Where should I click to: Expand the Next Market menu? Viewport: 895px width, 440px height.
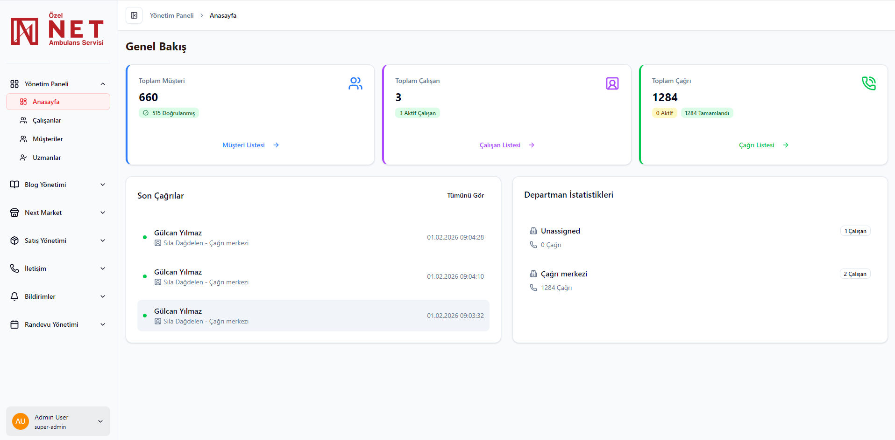(103, 213)
